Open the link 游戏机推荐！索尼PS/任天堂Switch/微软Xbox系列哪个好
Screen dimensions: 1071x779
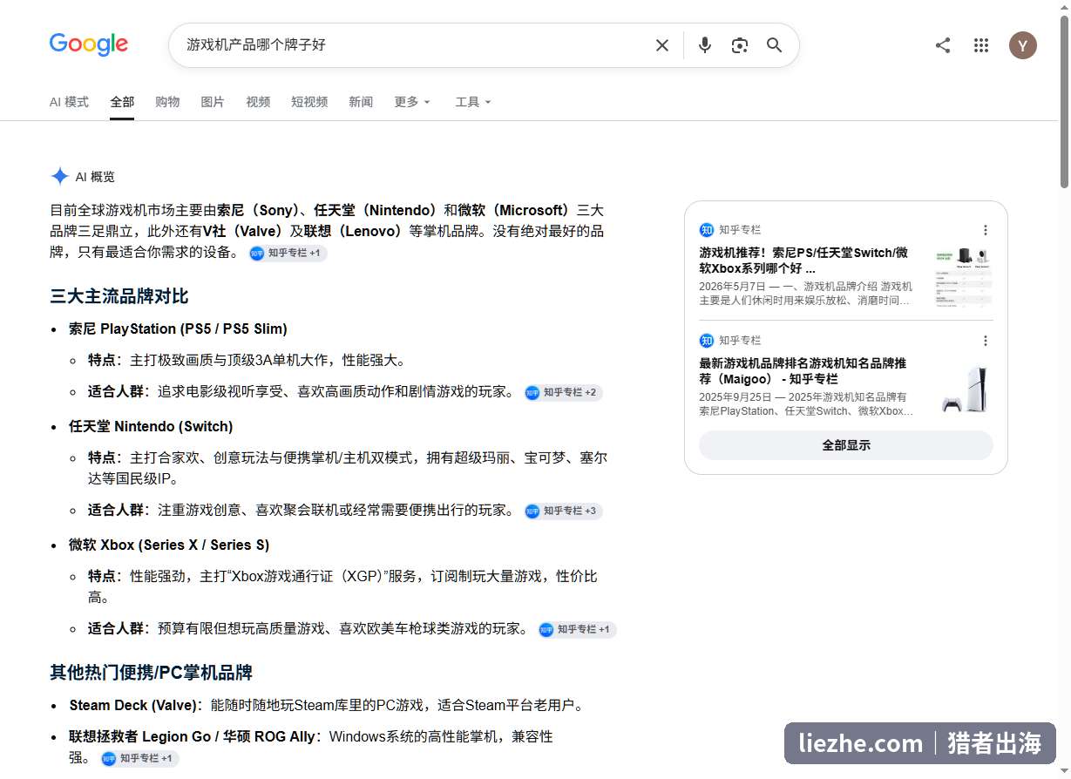803,261
